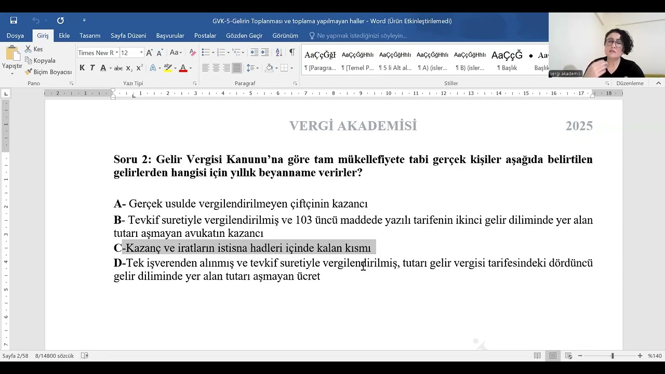Image resolution: width=665 pixels, height=374 pixels.
Task: Increase paragraph indent
Action: 265,53
